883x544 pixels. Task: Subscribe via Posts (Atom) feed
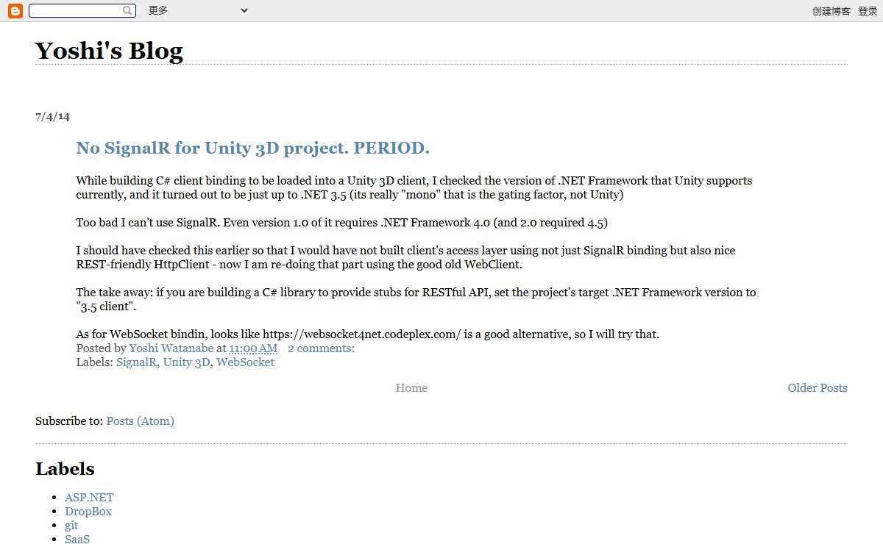point(140,421)
